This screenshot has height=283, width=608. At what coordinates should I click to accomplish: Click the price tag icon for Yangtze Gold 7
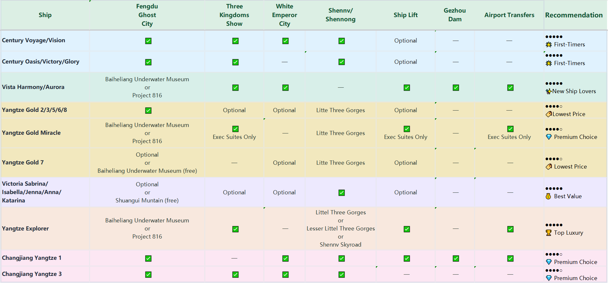(x=549, y=167)
